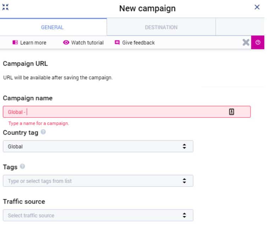Viewport: 270px width, 227px height.
Task: Open the DESTINATION tab
Action: click(161, 27)
